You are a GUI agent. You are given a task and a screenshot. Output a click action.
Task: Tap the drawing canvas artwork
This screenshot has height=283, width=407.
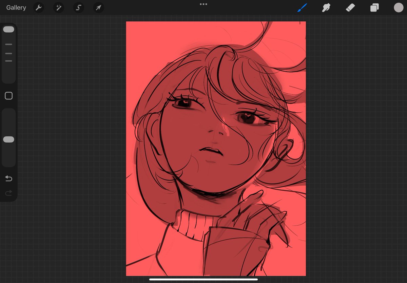(x=216, y=149)
